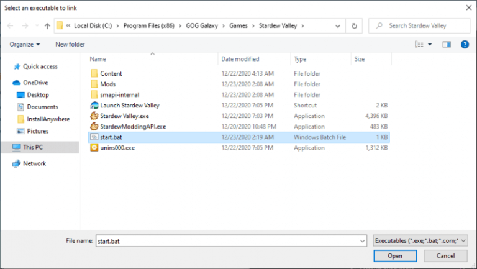Expand the File name history dropdown
Screen dimensions: 477x269
pyautogui.click(x=362, y=240)
